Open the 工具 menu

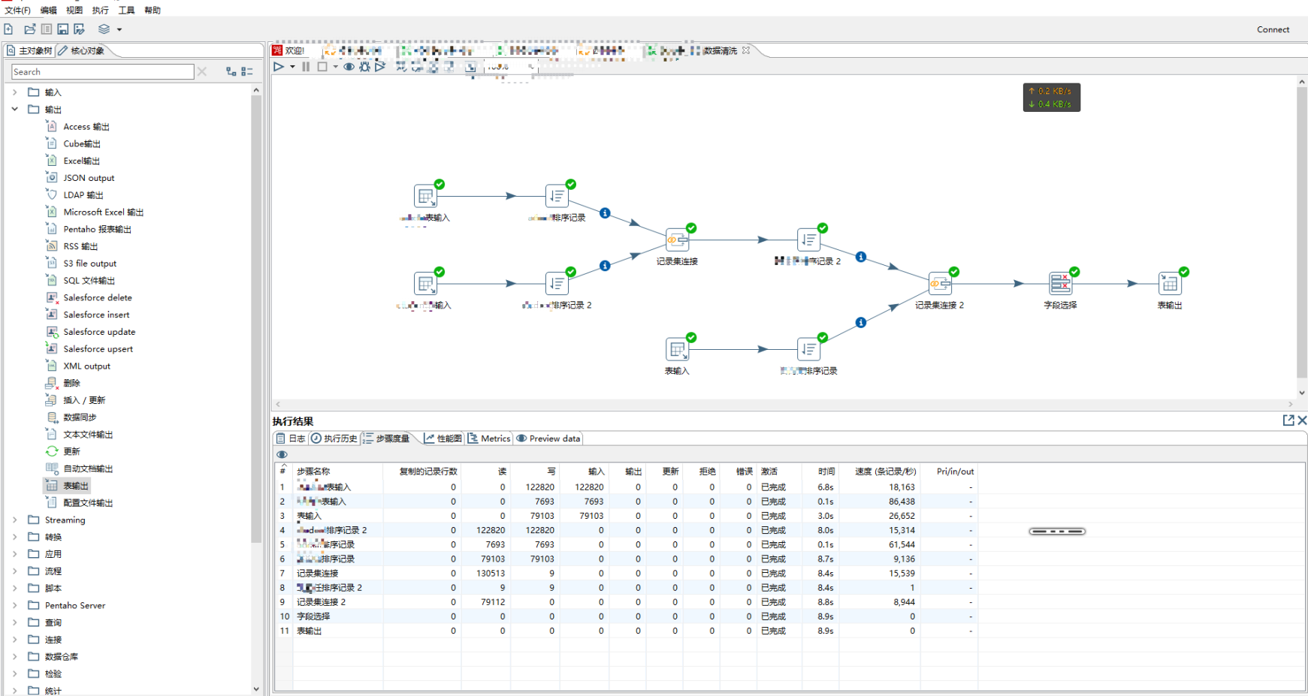tap(127, 11)
